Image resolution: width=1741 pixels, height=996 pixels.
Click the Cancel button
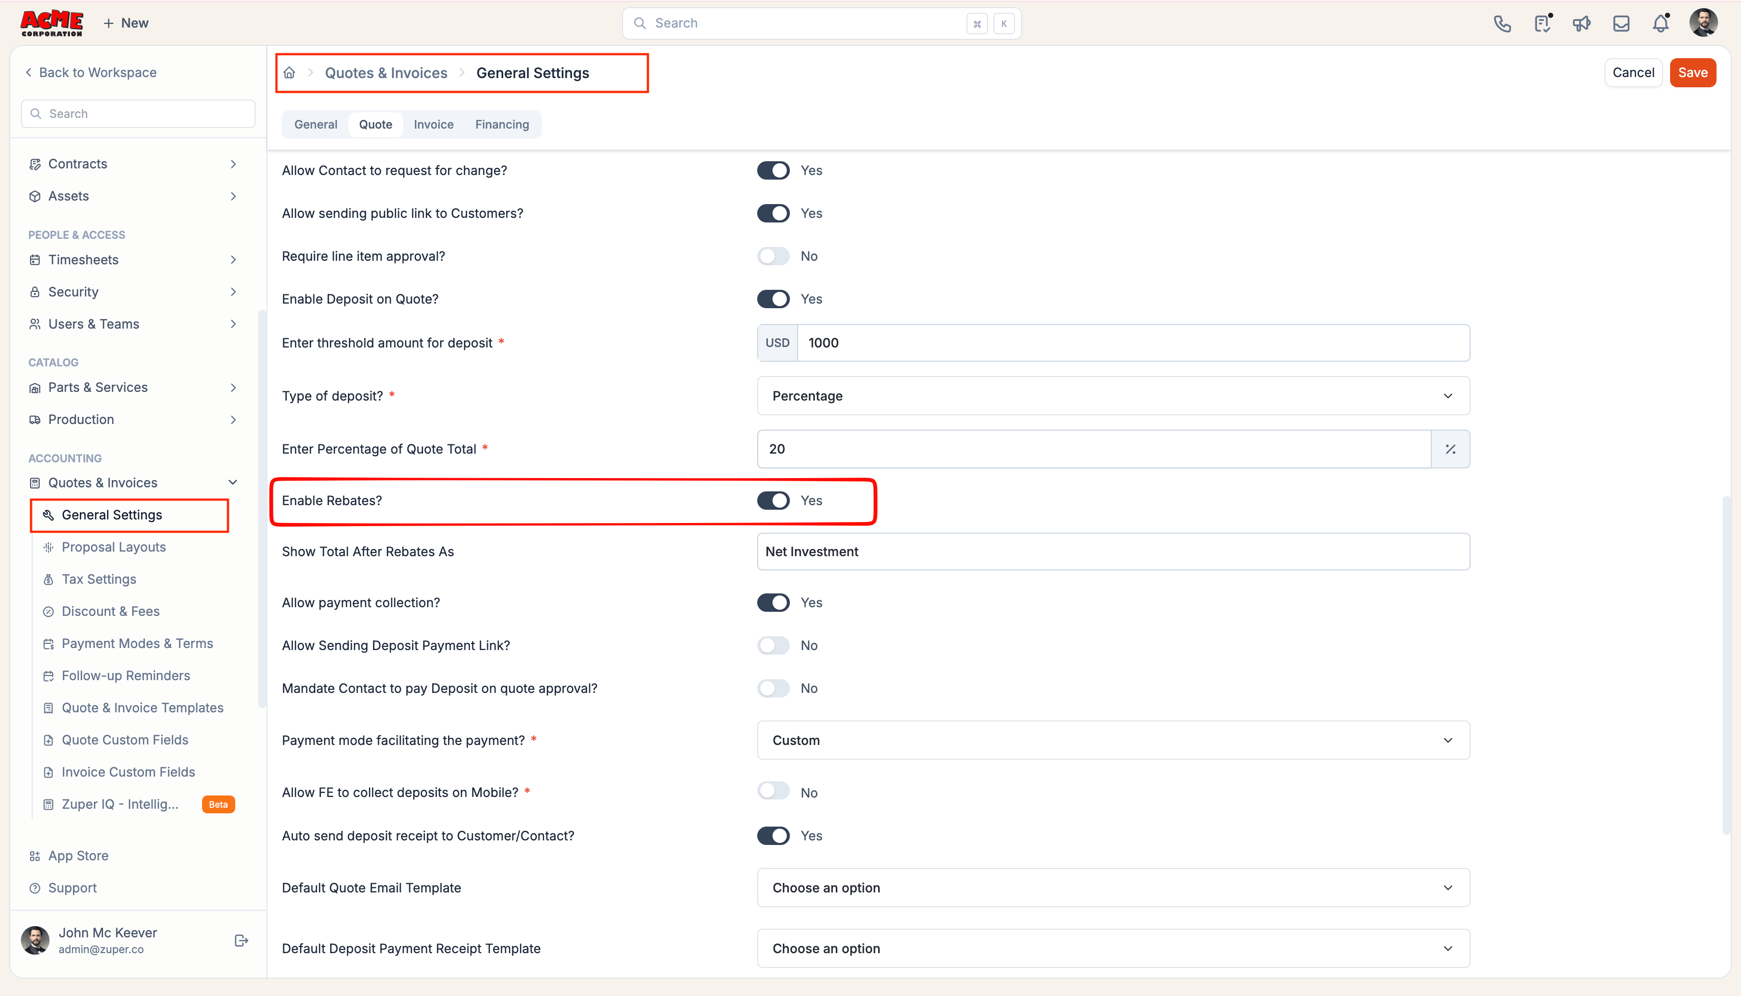click(1633, 72)
